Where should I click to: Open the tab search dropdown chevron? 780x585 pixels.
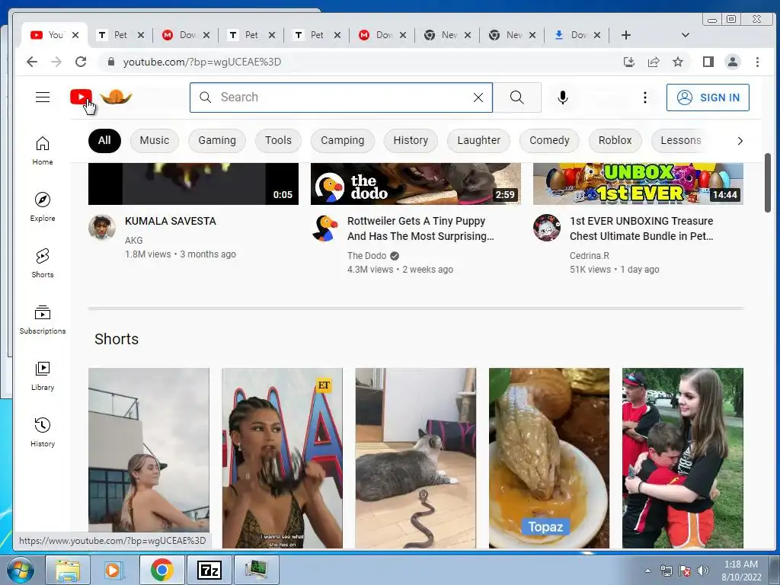[x=685, y=35]
